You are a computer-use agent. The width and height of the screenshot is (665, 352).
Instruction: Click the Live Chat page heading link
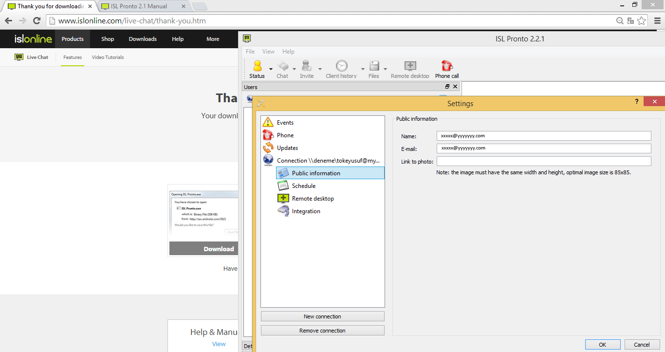32,57
